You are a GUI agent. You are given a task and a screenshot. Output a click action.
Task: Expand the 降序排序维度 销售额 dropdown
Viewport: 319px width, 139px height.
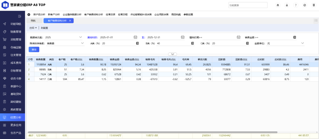[82, 43]
